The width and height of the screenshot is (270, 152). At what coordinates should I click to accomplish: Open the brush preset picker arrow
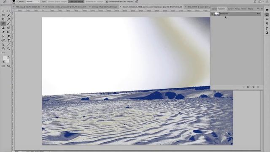pos(17,2)
